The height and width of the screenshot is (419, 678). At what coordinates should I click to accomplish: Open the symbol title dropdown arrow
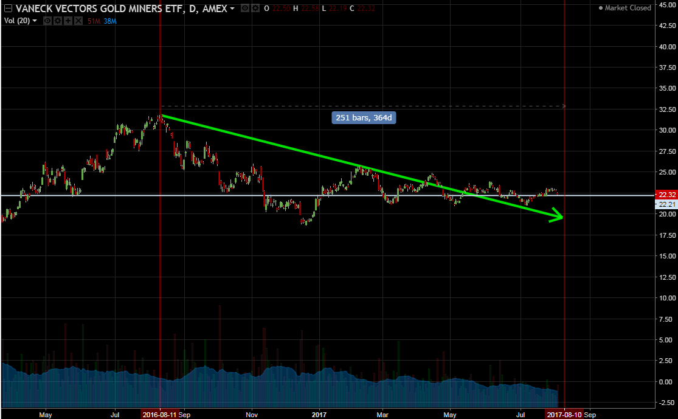[232, 9]
